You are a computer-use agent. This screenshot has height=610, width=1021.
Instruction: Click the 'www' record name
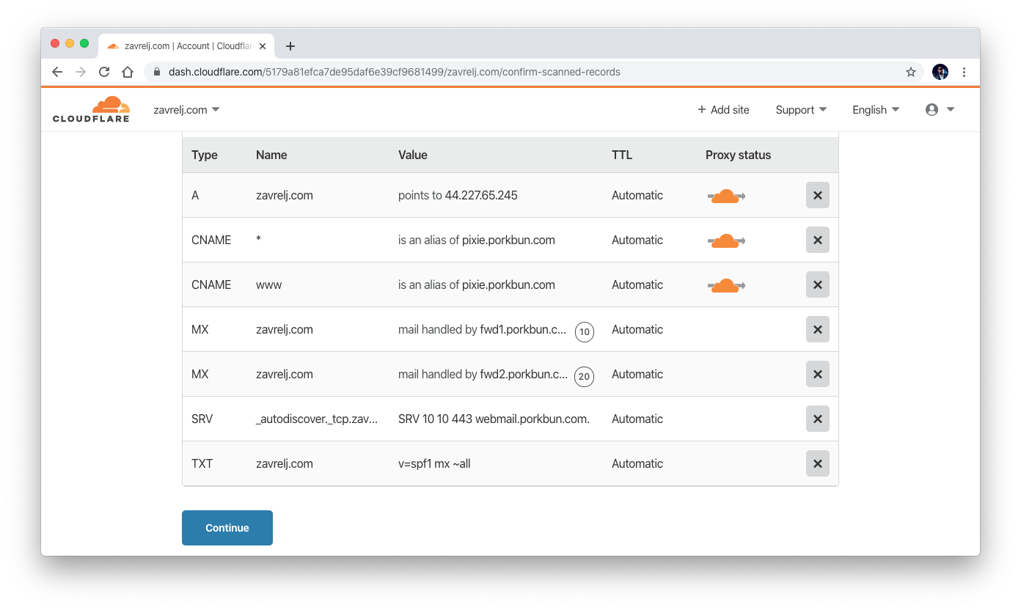268,284
